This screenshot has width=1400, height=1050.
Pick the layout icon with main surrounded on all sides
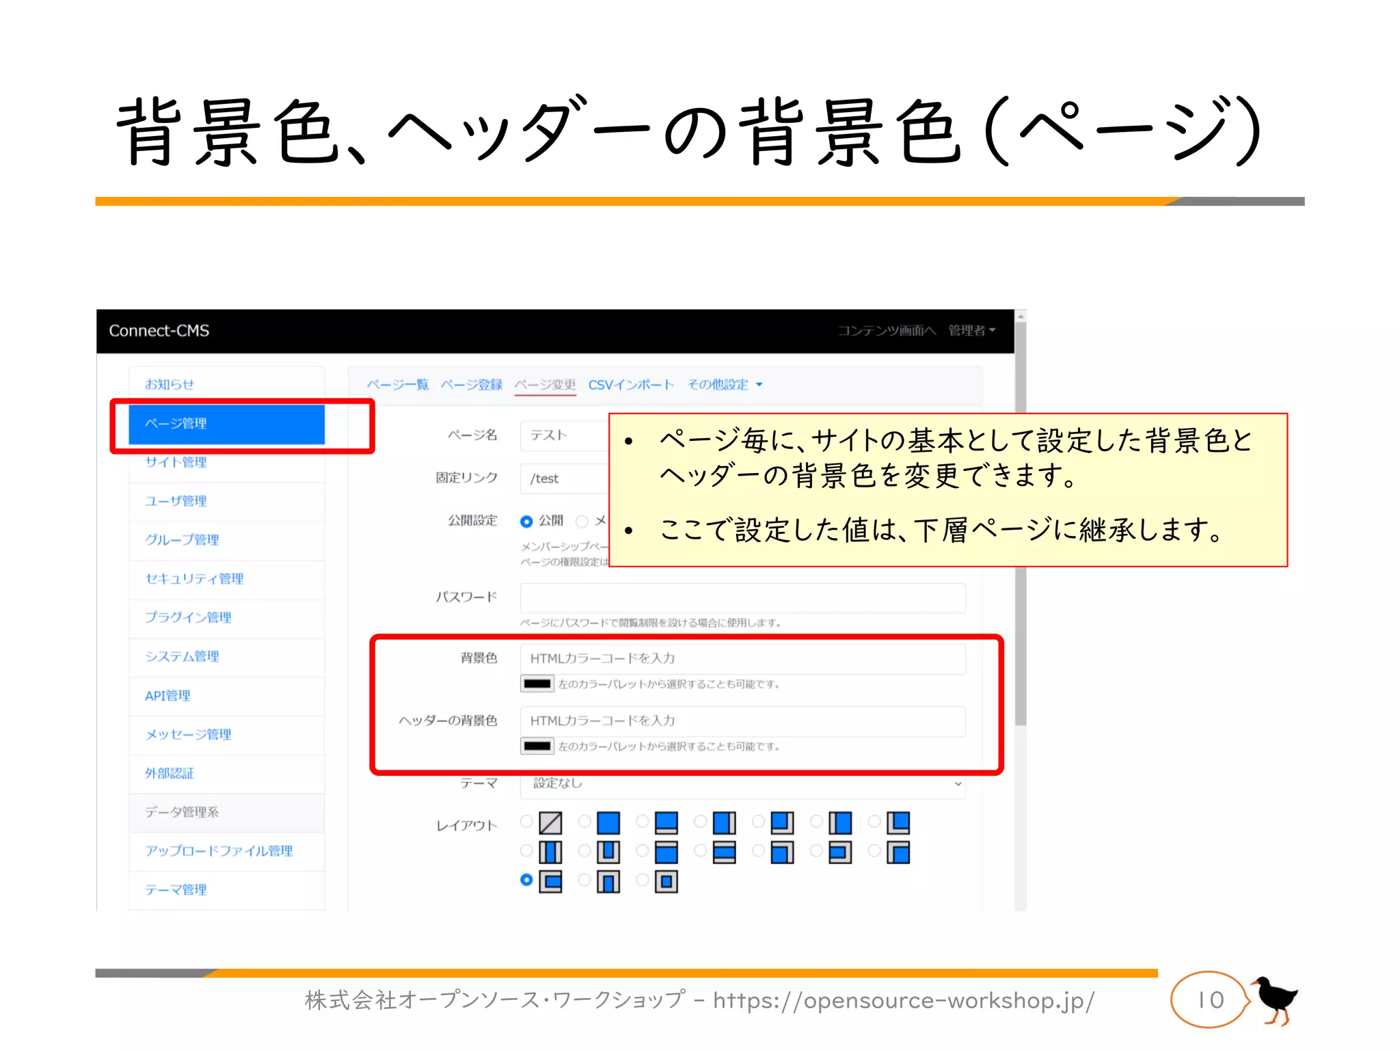click(667, 882)
